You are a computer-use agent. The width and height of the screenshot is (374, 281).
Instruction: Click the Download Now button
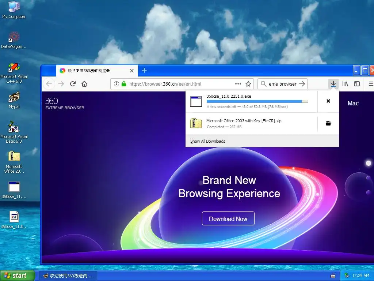[x=228, y=218]
